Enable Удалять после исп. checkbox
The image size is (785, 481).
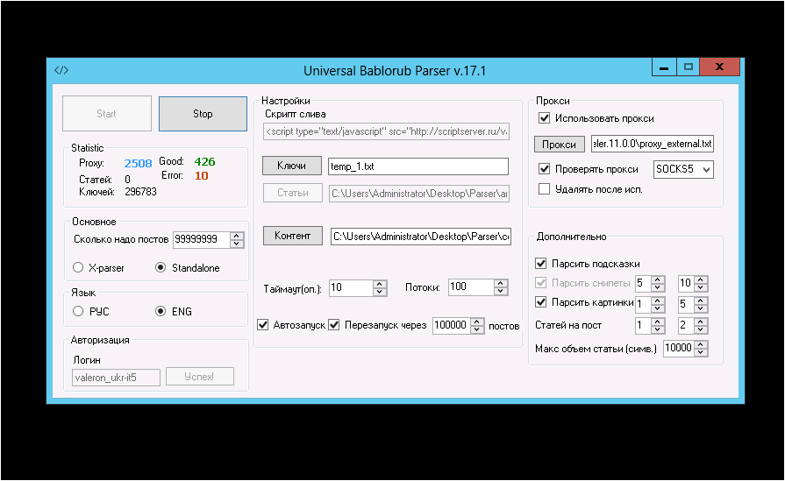[544, 189]
